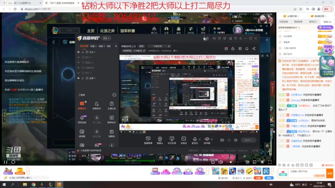Show the hidden 图片 3 layer

(78, 57)
